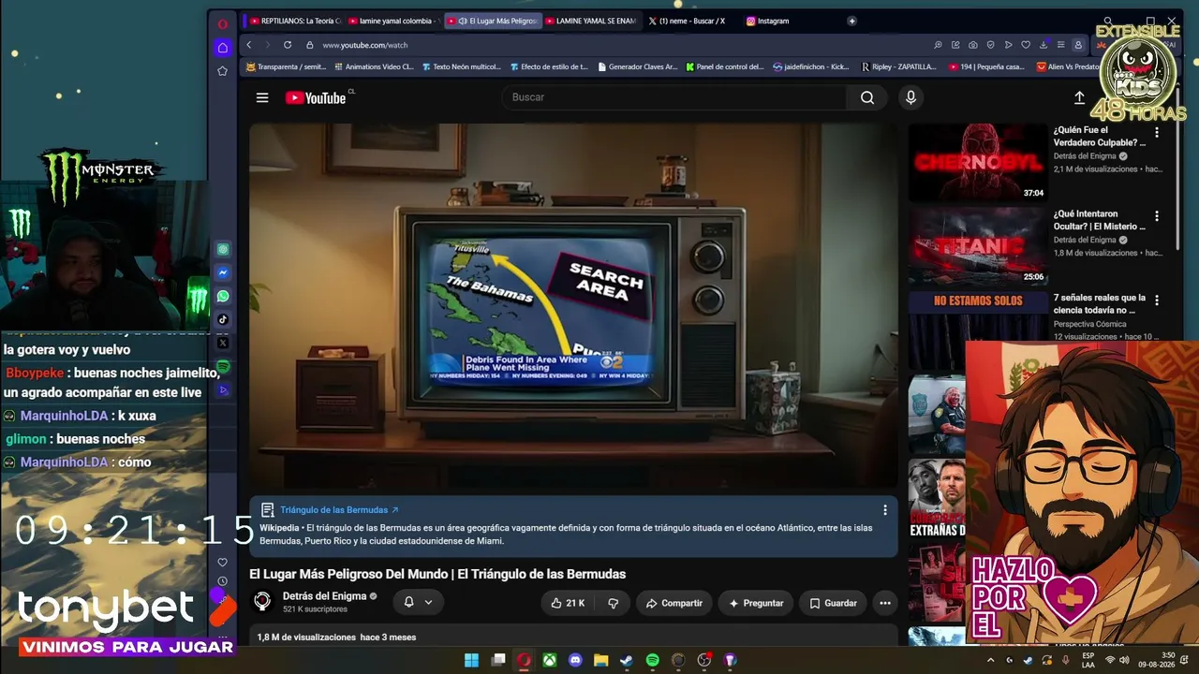Open more options for the Wikipedia info panel
The image size is (1199, 674).
pyautogui.click(x=885, y=510)
